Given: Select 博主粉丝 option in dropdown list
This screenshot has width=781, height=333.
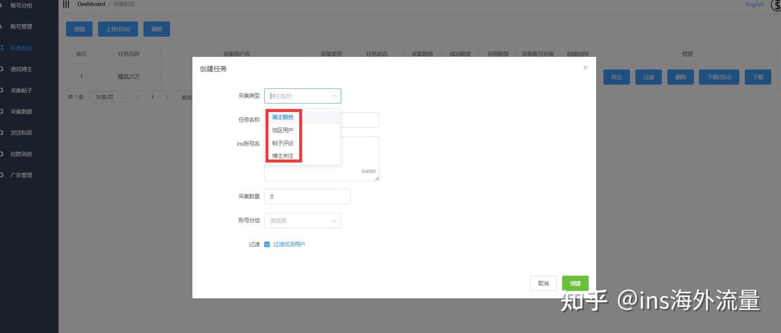Looking at the screenshot, I should coord(303,117).
